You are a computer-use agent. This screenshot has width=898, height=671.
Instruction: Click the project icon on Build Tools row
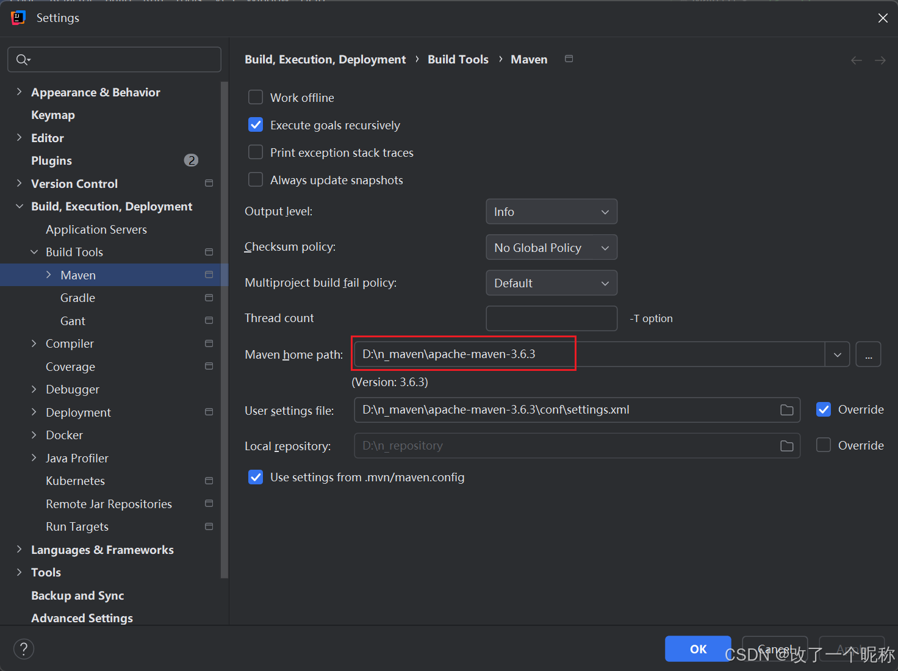point(209,252)
